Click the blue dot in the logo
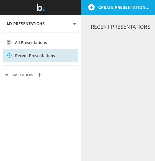The image size is (155, 161). [44, 10]
